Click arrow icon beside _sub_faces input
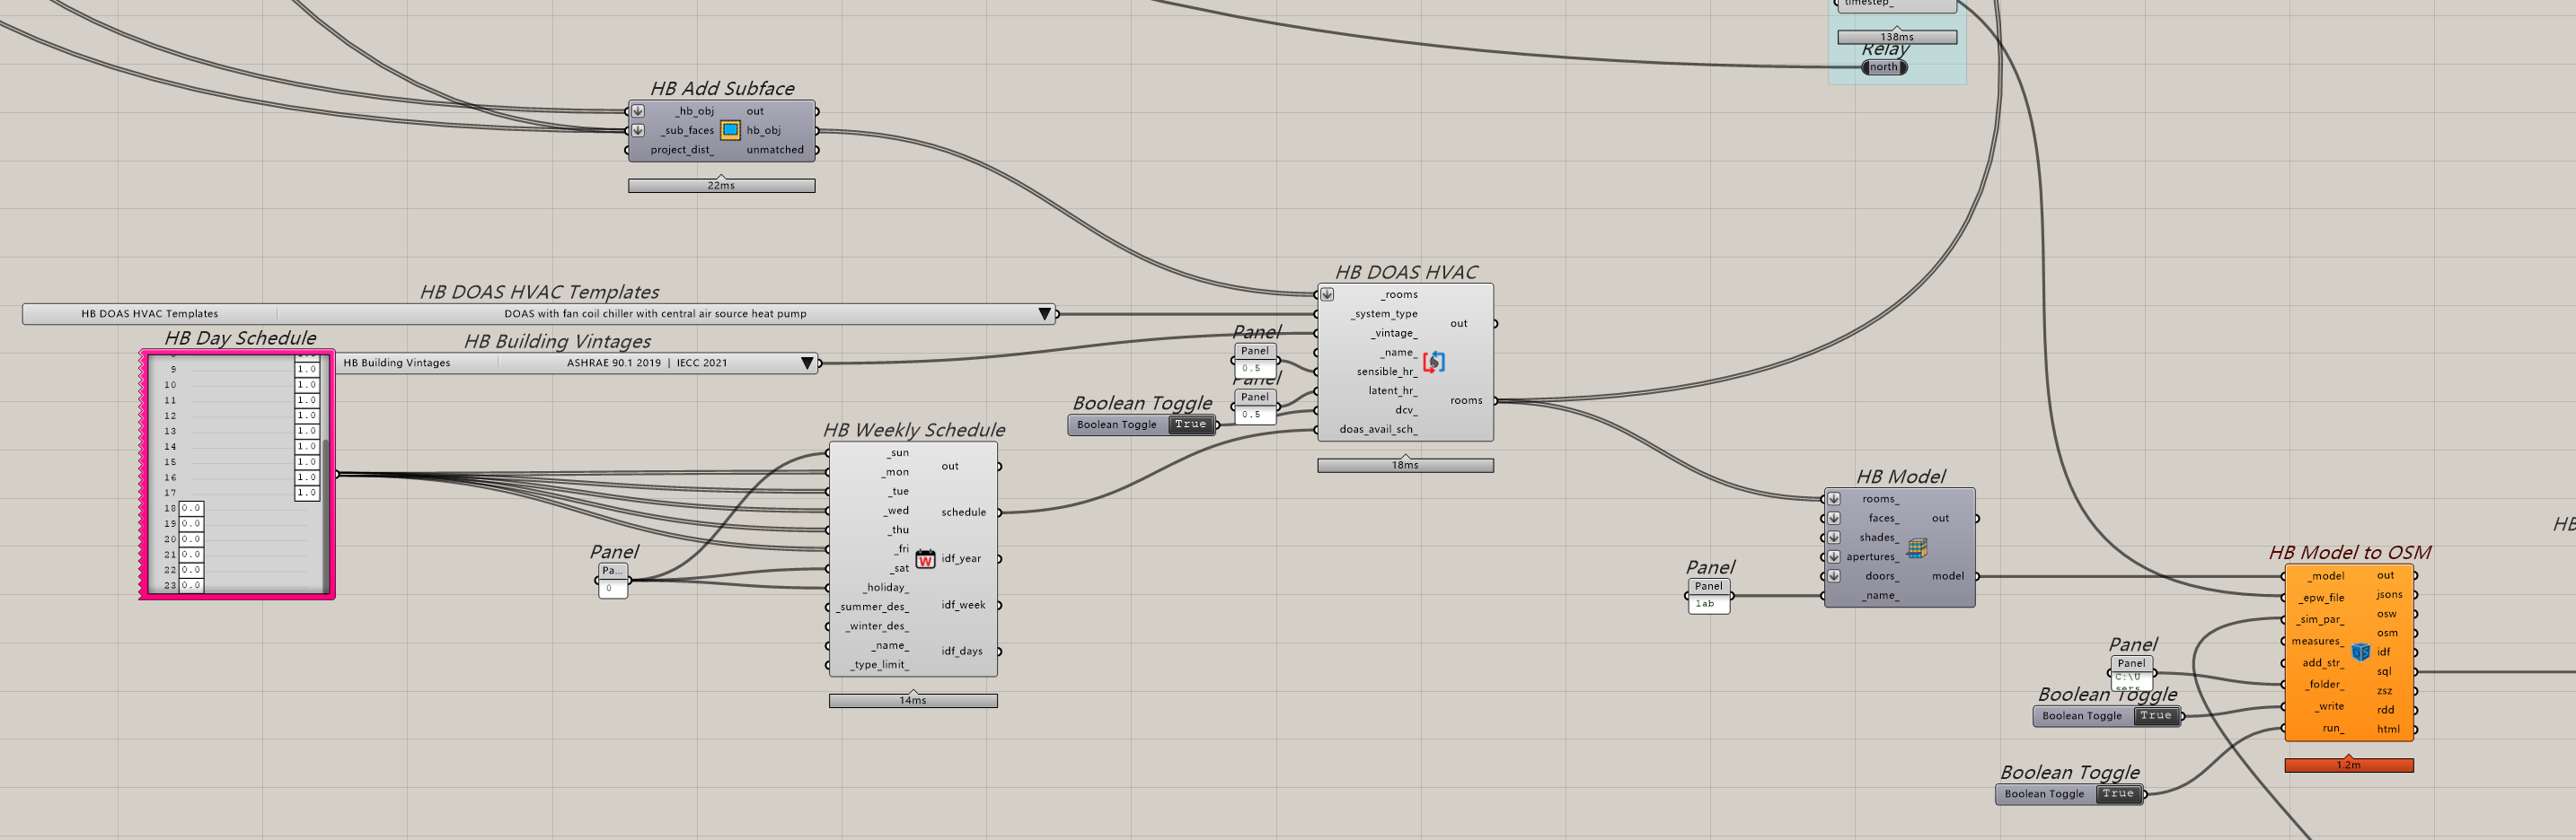2576x840 pixels. pyautogui.click(x=638, y=130)
